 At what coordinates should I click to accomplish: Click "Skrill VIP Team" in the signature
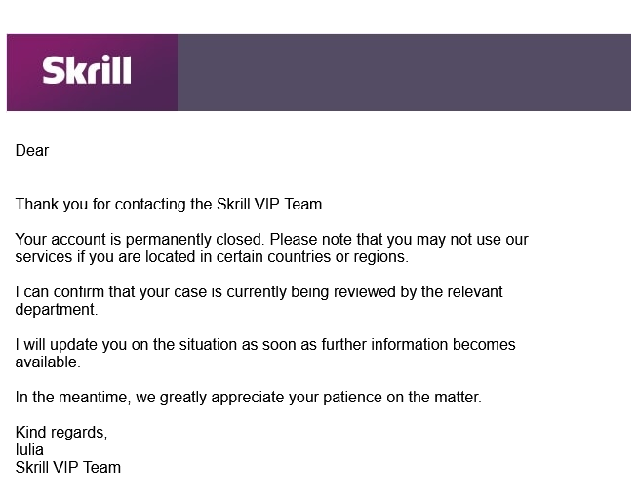[x=68, y=468]
